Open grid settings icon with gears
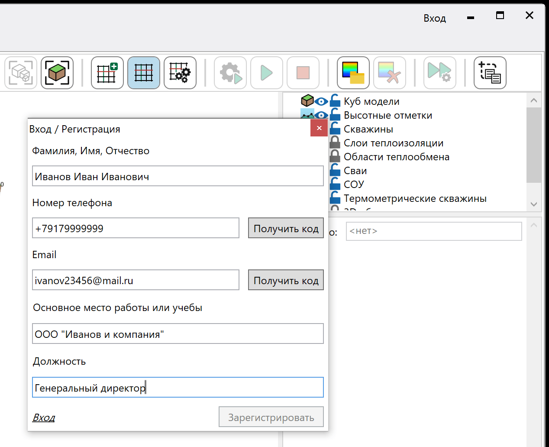 coord(180,73)
